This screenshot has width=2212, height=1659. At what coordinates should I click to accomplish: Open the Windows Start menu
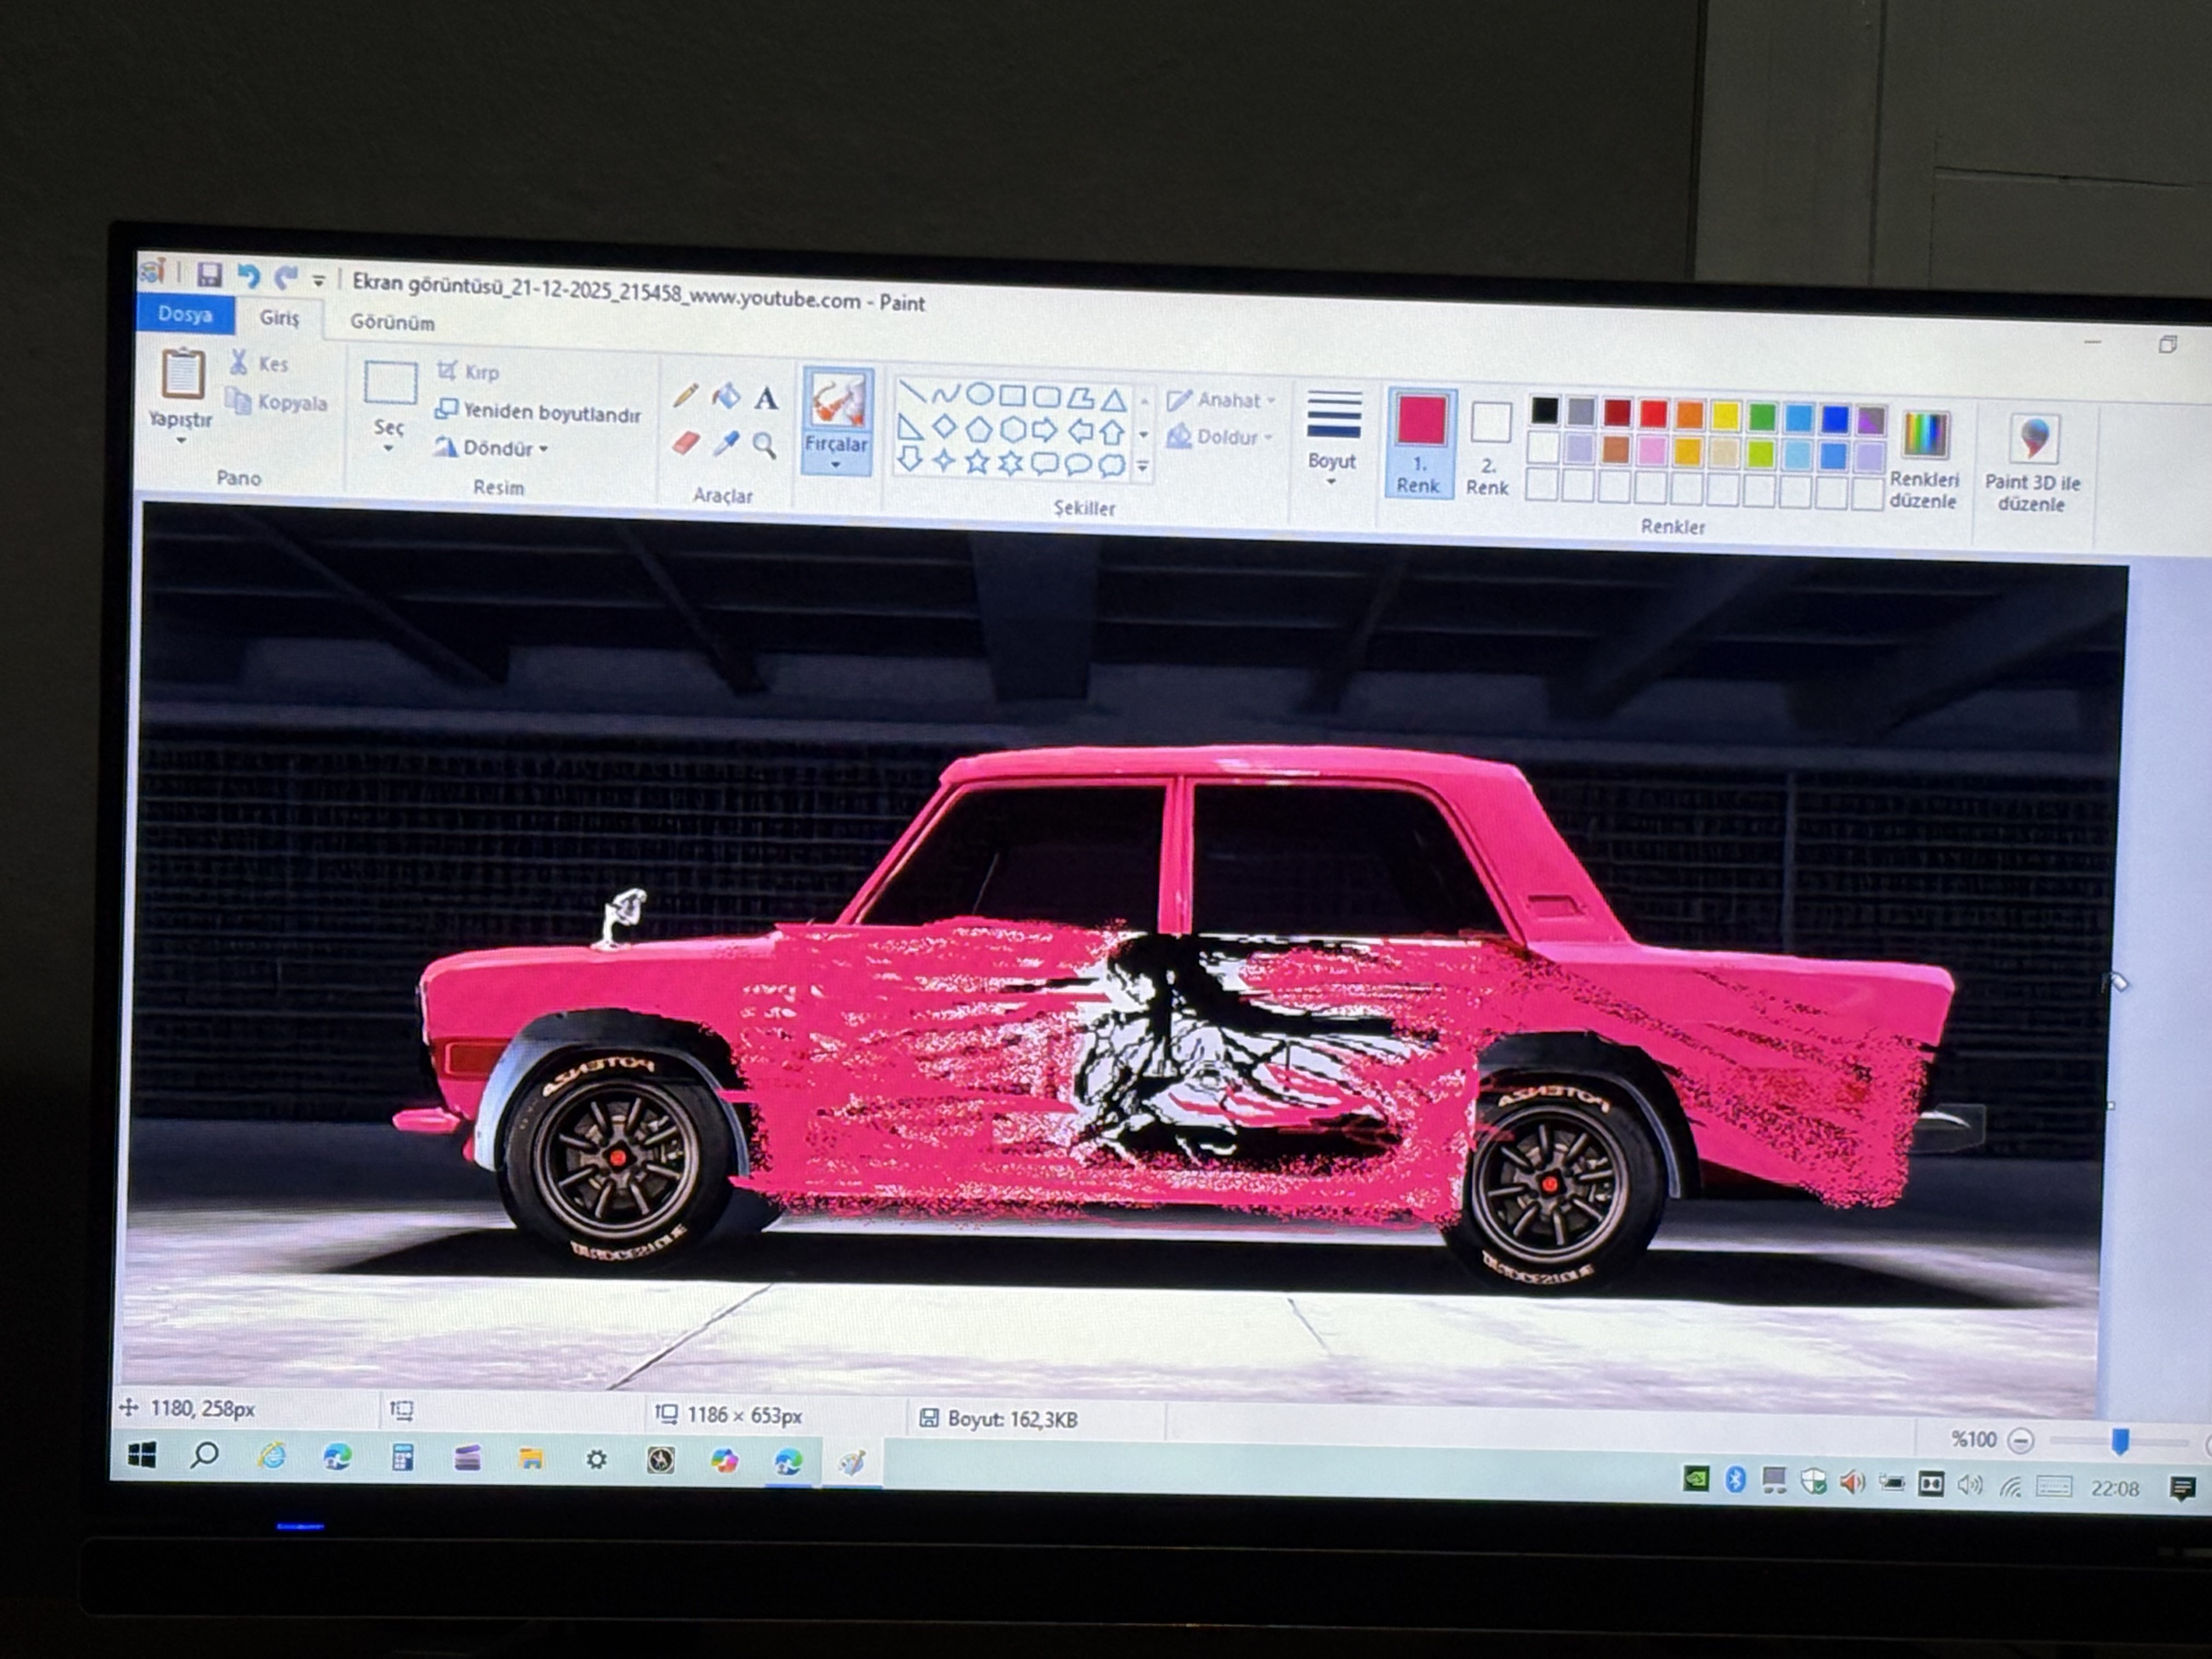pyautogui.click(x=142, y=1455)
